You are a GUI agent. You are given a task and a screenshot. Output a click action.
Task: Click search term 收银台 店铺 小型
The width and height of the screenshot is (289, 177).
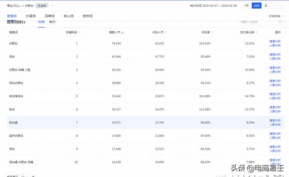click(20, 70)
